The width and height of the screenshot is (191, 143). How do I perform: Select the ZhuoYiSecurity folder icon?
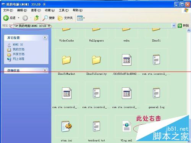(96, 60)
